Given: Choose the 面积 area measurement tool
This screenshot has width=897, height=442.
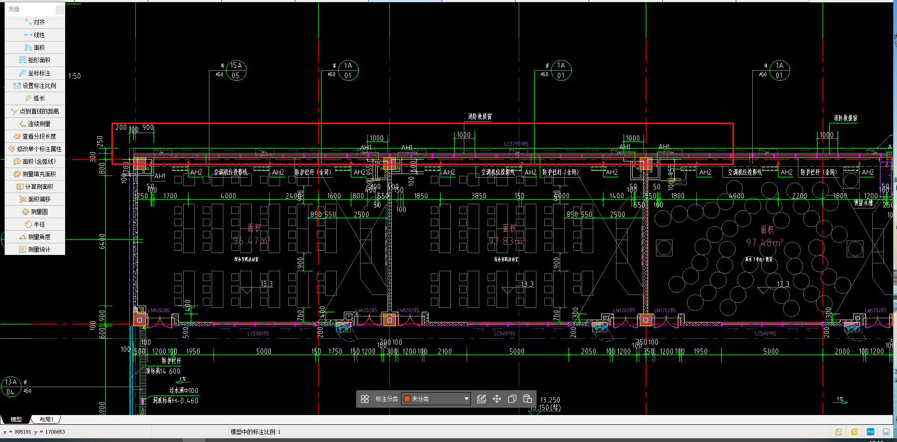Looking at the screenshot, I should 35,47.
